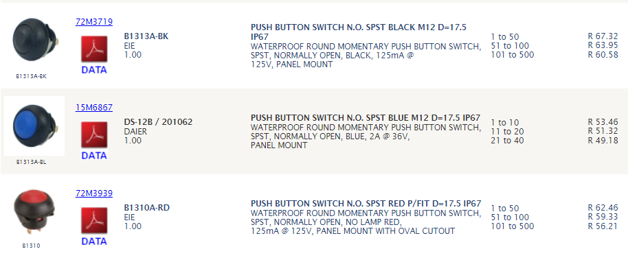Click the RED P/FIT push button switch title
The height and width of the screenshot is (260, 628).
(x=366, y=204)
